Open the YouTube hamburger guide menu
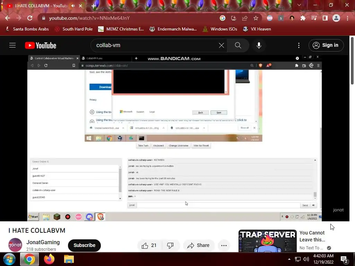The image size is (355, 266). tap(12, 45)
